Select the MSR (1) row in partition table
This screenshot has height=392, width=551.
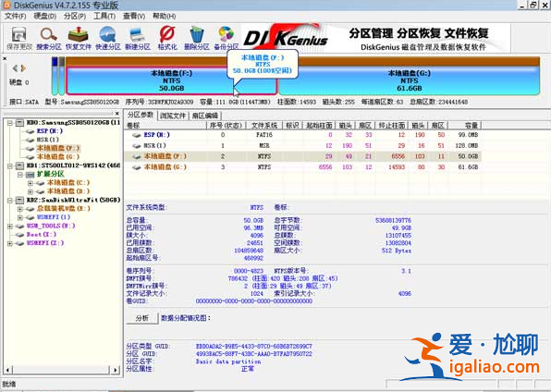coord(302,145)
